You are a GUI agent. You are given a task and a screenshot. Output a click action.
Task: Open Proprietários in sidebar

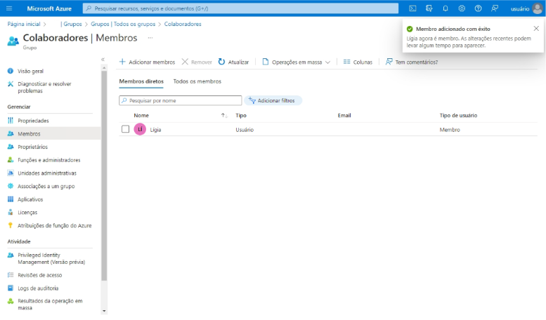click(33, 147)
